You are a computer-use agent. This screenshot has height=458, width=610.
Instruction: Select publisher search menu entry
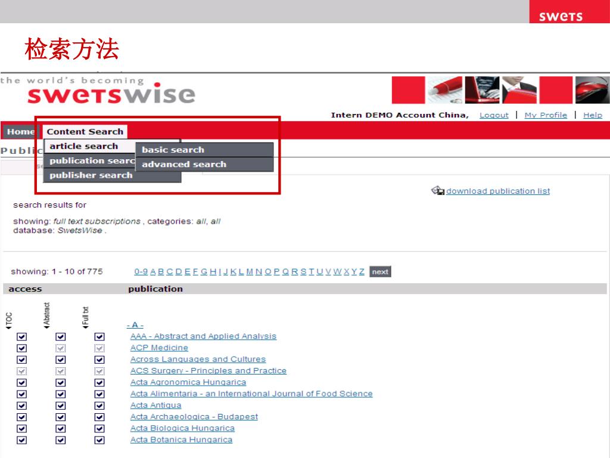pyautogui.click(x=113, y=175)
